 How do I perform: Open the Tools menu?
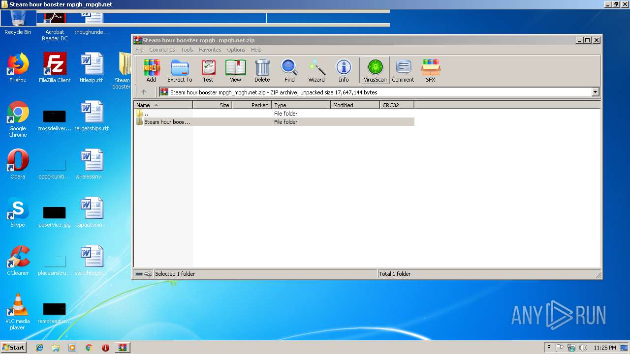click(x=187, y=50)
